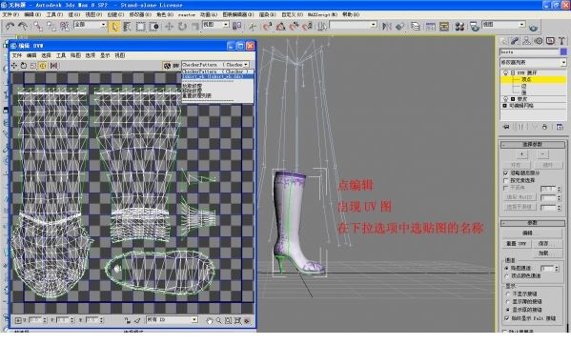
Task: Switch to the Create command panel tab
Action: pos(503,41)
